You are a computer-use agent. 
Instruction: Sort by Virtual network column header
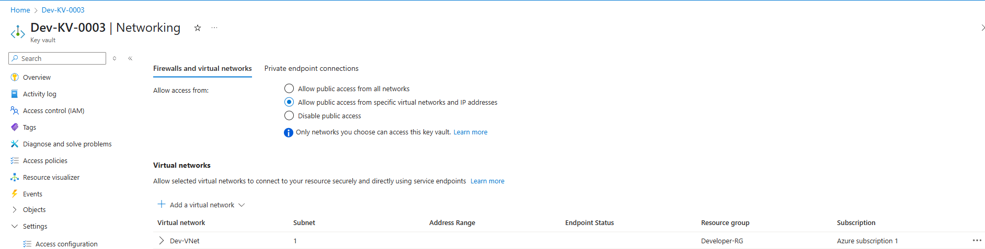[181, 222]
